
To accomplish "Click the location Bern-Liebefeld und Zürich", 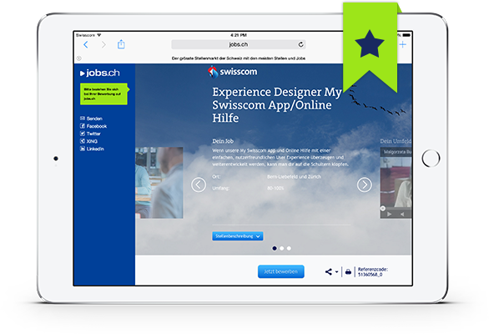I will [x=294, y=177].
